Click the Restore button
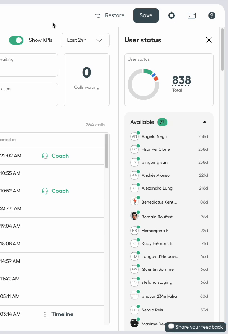Viewport: 228px width, 334px height. [x=110, y=15]
